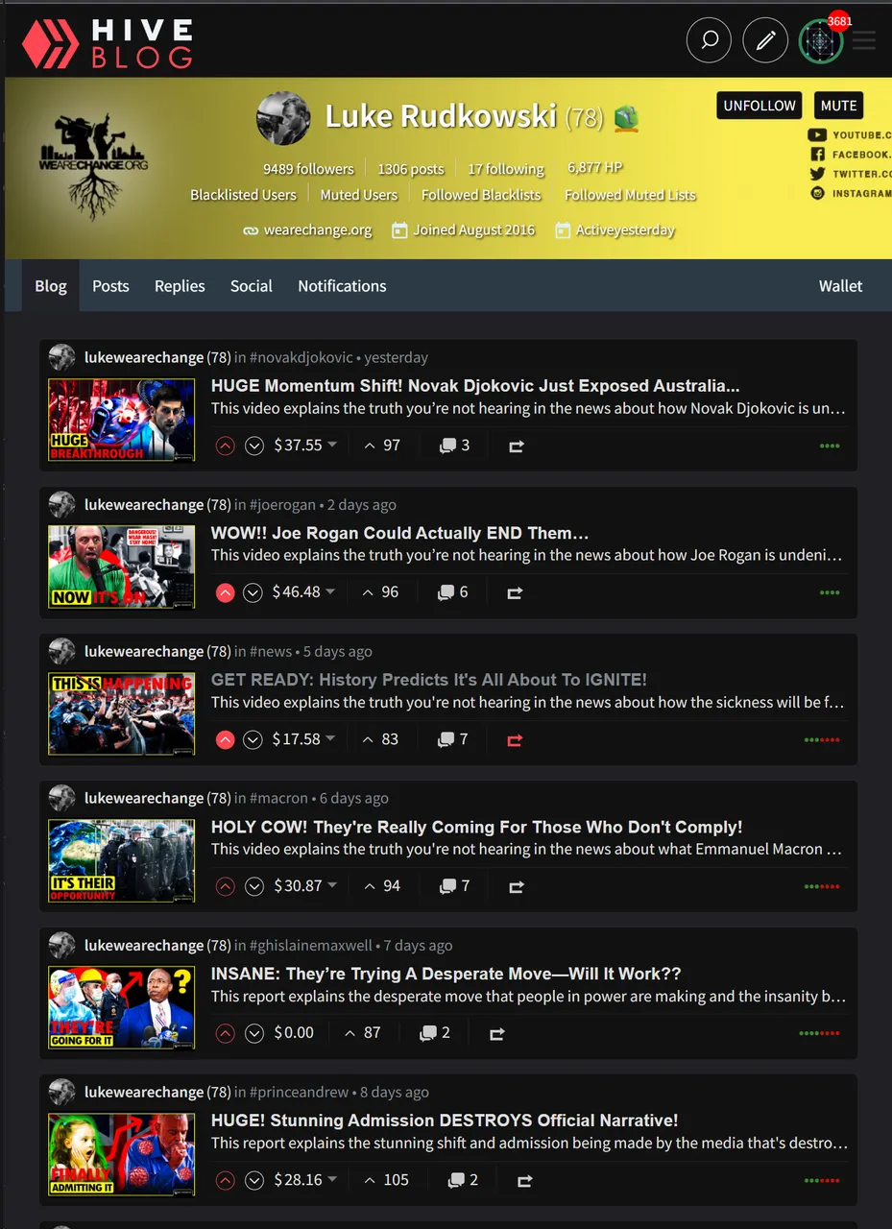The image size is (892, 1229).
Task: Click the pencil icon to write a post
Action: click(x=765, y=40)
